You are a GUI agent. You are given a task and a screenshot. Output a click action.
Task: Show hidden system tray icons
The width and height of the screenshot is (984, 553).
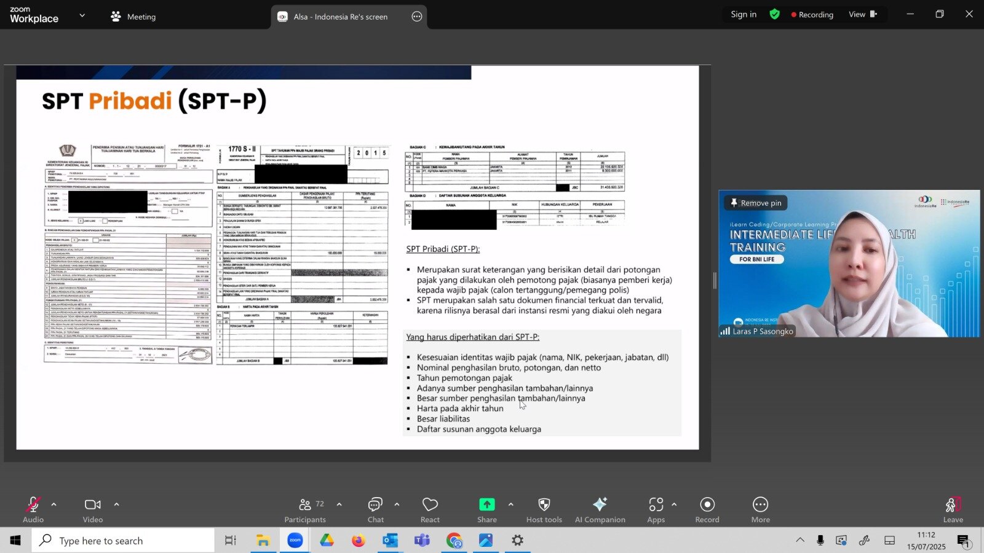click(x=800, y=540)
